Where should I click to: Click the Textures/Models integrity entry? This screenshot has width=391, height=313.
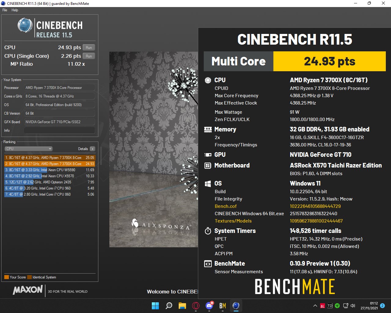pos(233,221)
